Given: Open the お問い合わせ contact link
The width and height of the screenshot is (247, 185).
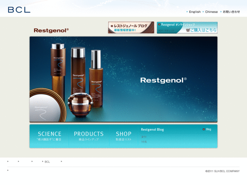Looking at the screenshot, I should [231, 12].
